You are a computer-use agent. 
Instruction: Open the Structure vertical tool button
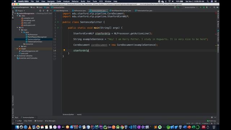pos(13,101)
